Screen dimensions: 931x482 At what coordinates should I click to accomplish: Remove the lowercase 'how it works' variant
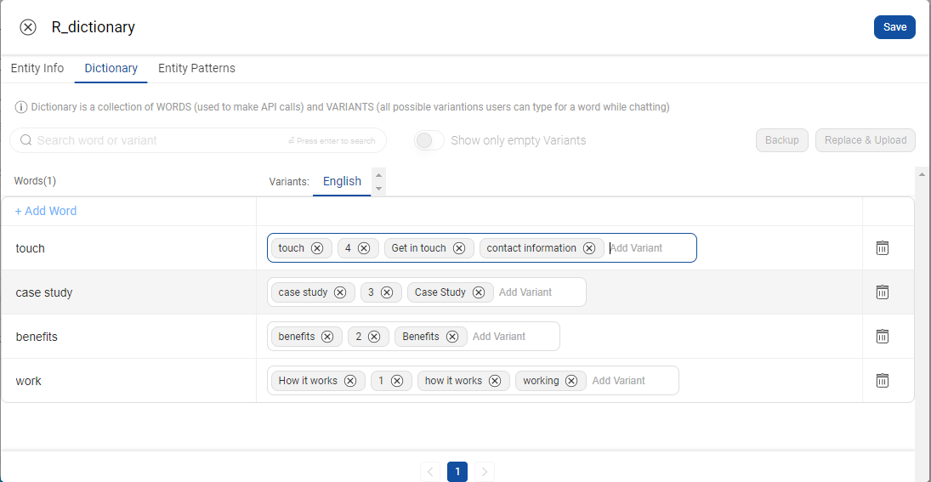(495, 381)
